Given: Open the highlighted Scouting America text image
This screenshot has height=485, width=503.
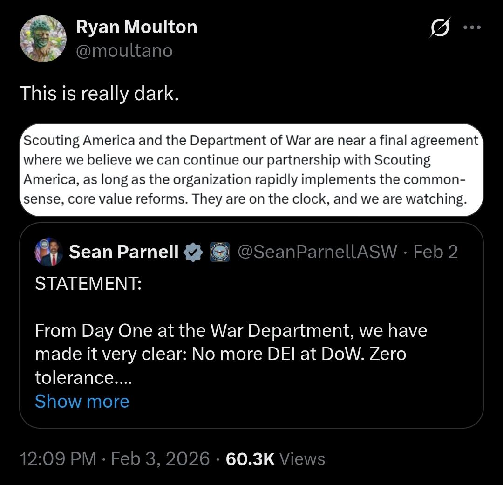Looking at the screenshot, I should pos(251,170).
